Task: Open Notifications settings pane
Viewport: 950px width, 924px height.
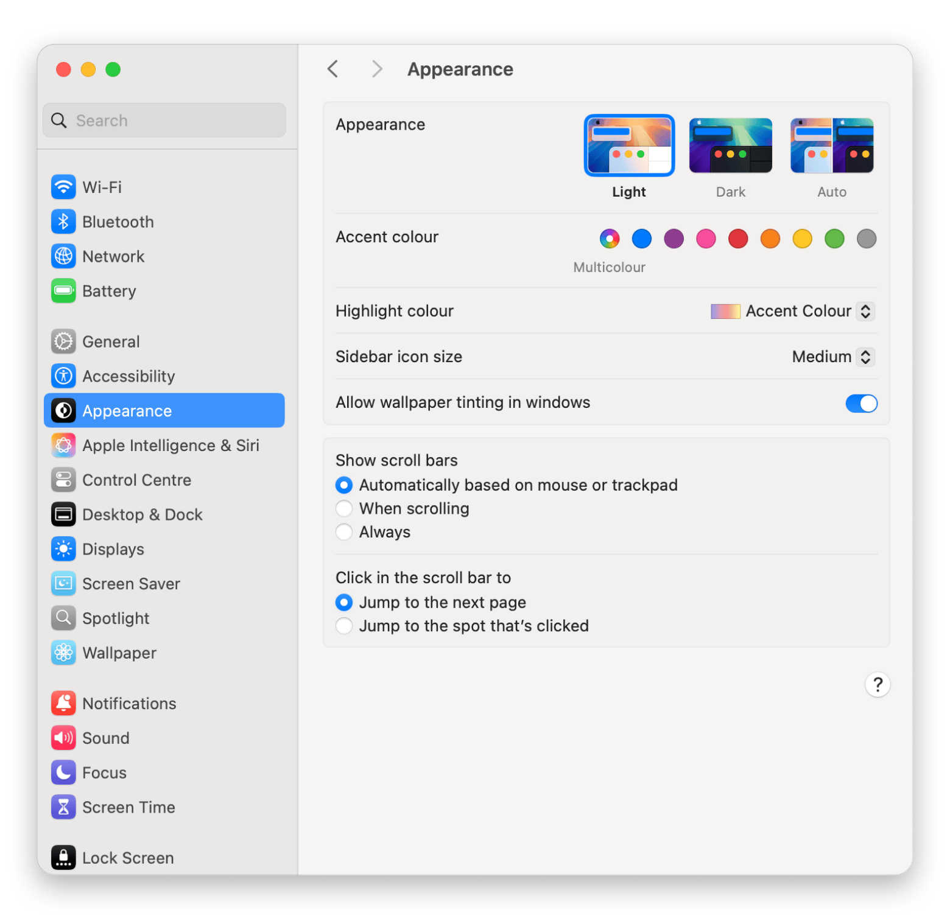Action: (129, 704)
